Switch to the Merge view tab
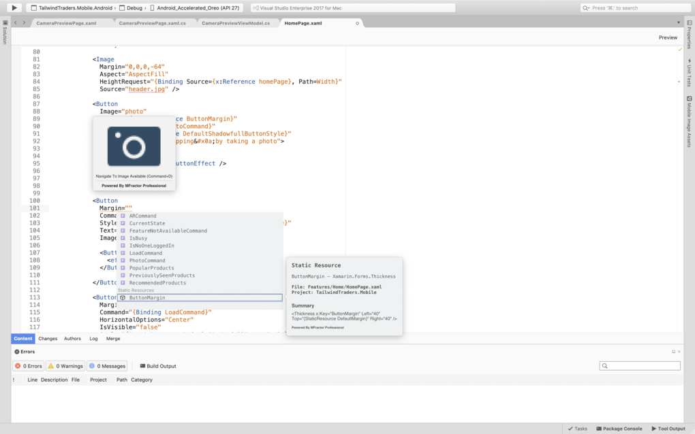Screen dimensions: 695x434 [113, 339]
